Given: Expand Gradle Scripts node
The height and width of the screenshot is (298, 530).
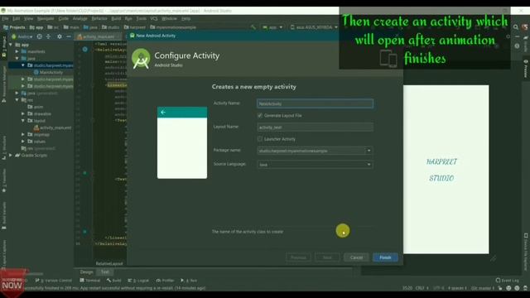Looking at the screenshot, I should tap(11, 155).
